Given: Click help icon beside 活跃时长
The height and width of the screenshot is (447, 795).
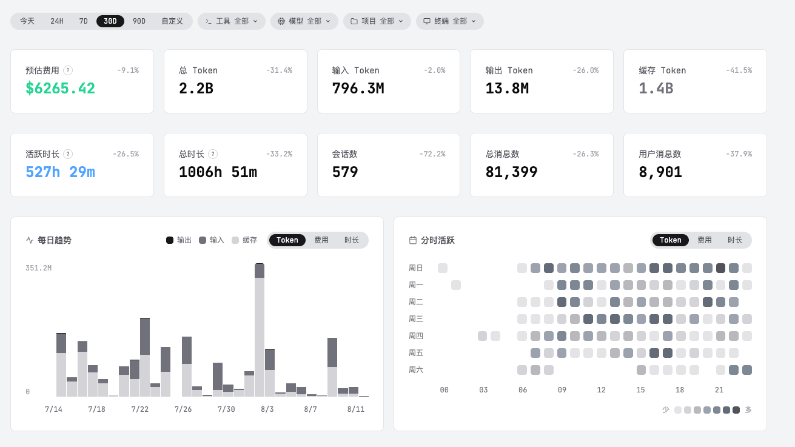Looking at the screenshot, I should [69, 154].
